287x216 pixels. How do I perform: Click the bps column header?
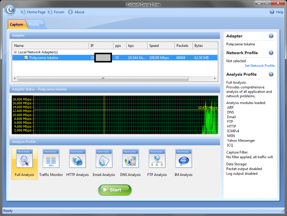(137, 46)
